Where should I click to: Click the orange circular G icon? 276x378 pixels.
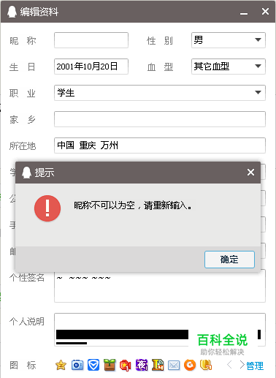(x=190, y=365)
